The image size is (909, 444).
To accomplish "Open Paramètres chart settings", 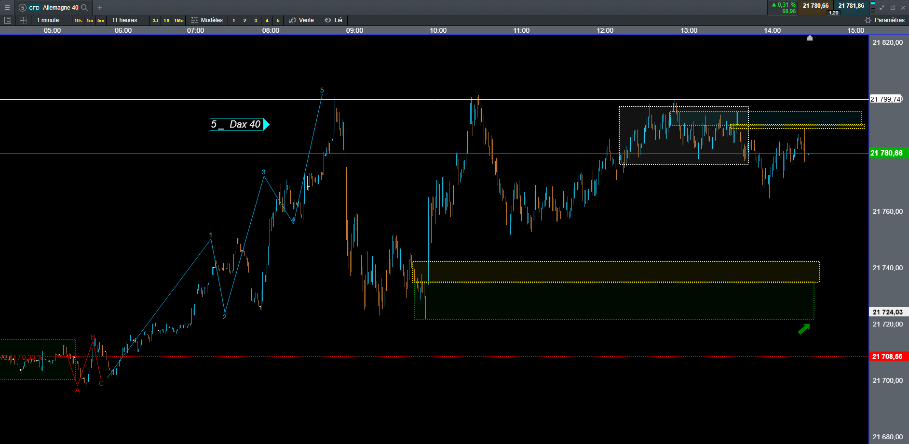I will click(884, 20).
